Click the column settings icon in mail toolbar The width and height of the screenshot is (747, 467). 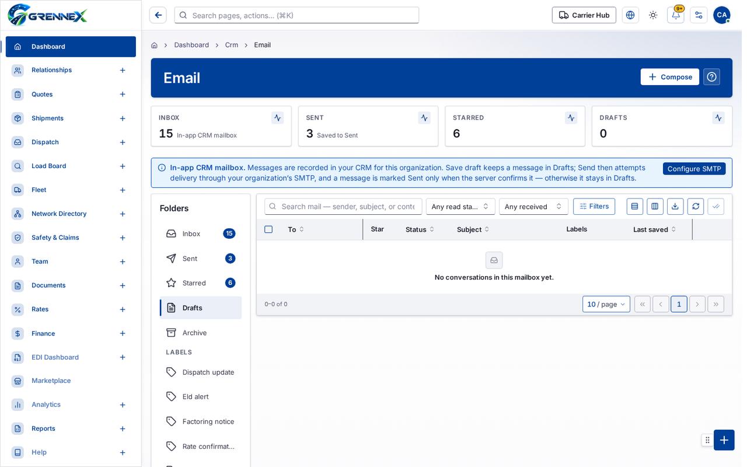[655, 206]
